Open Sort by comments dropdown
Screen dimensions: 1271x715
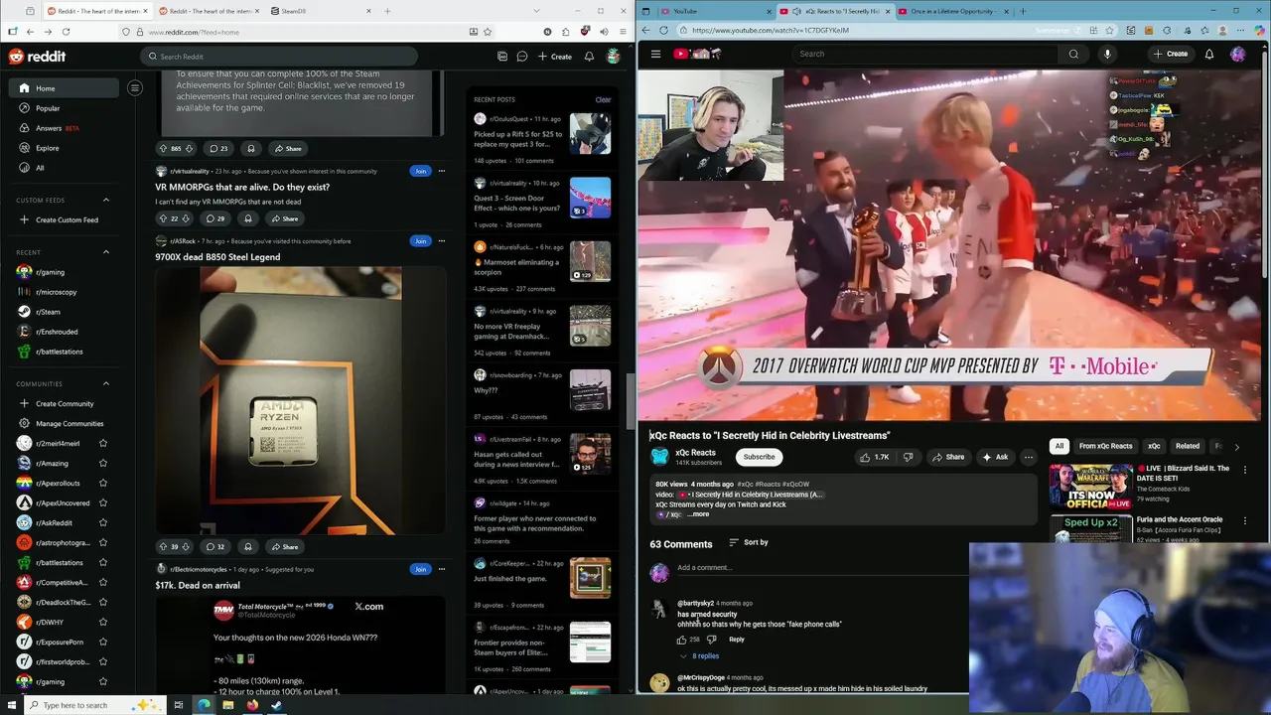(749, 542)
